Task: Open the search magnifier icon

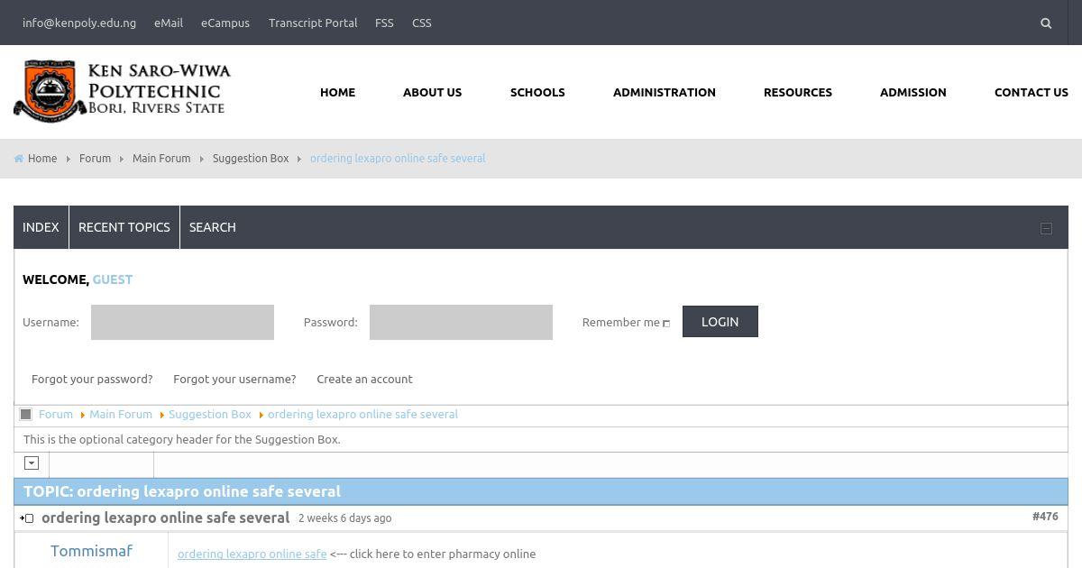Action: (x=1046, y=23)
